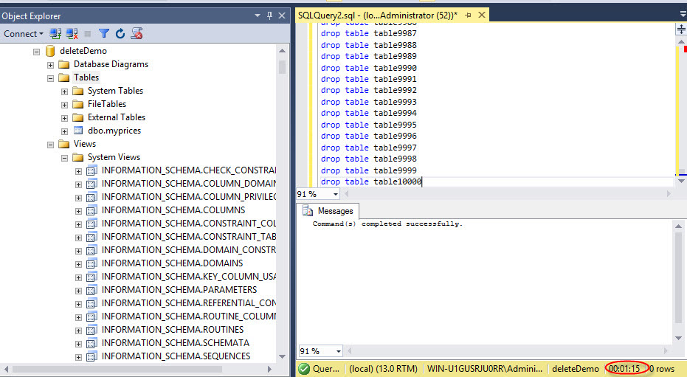Click the Stop action square icon

tap(88, 34)
